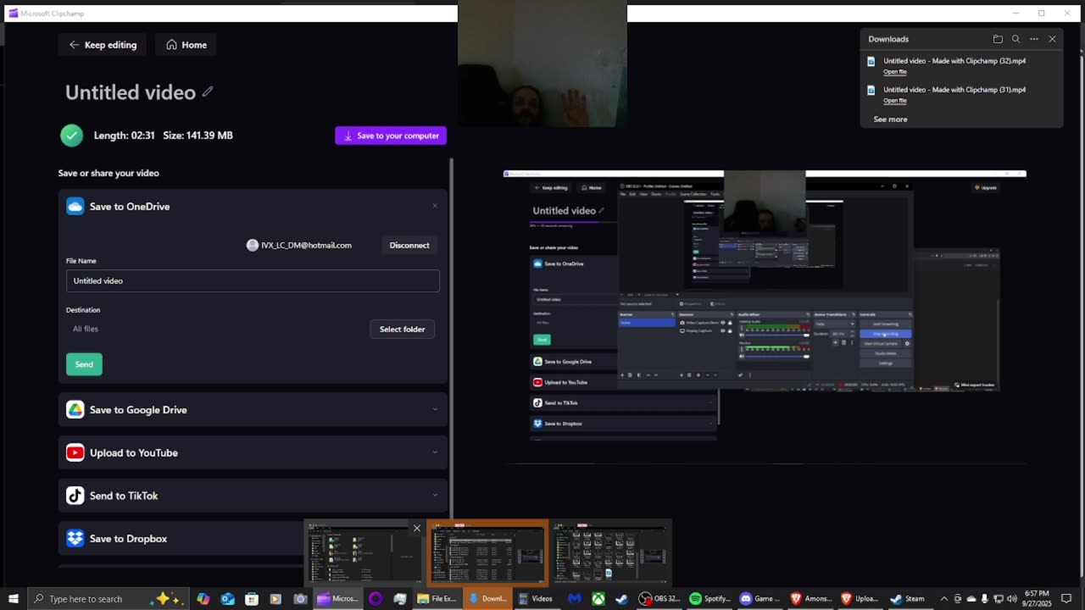Go to Home in Clipchamp

click(186, 45)
